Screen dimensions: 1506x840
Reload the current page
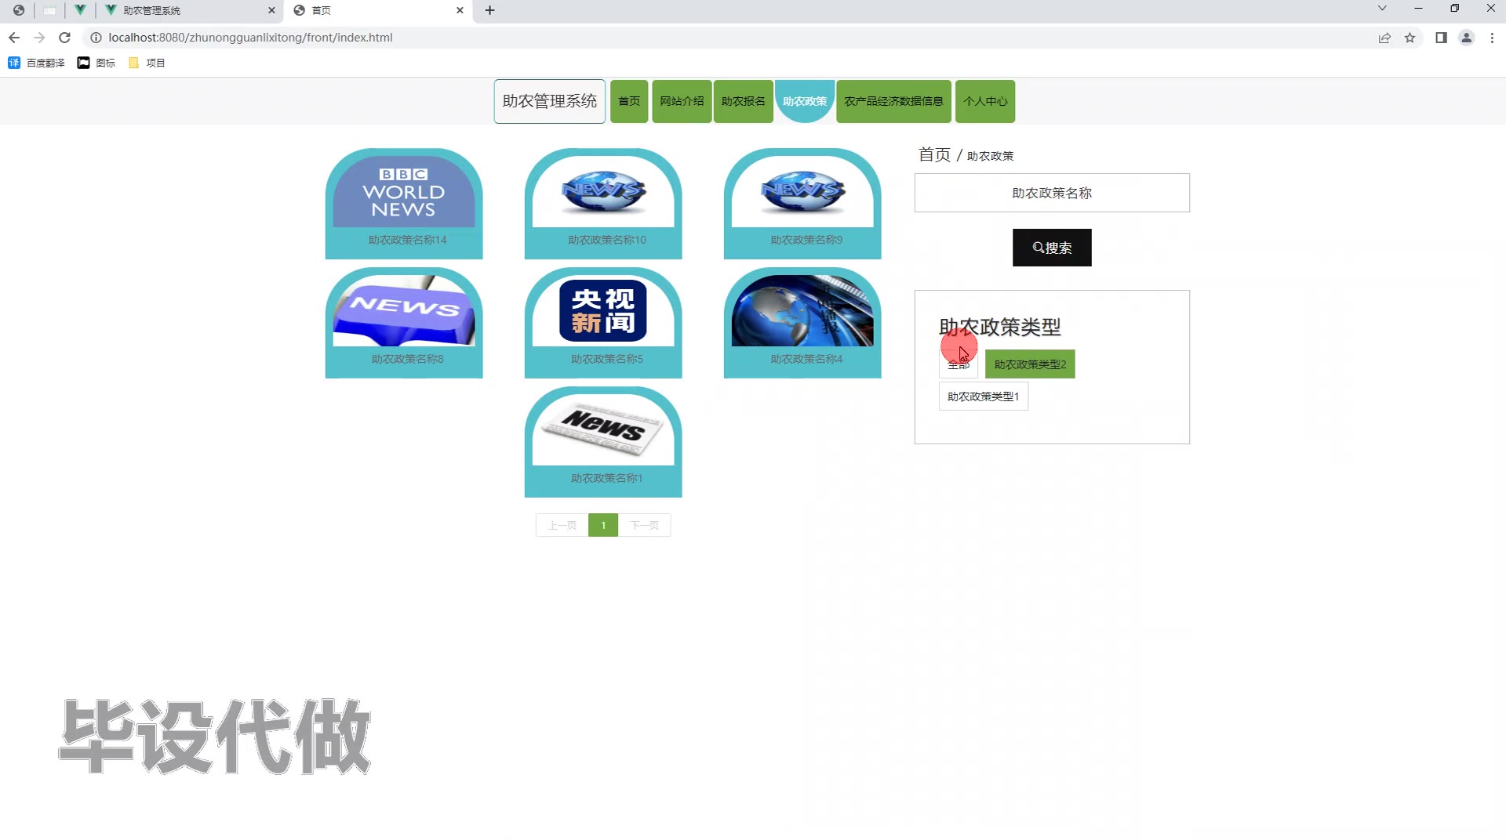pos(65,38)
